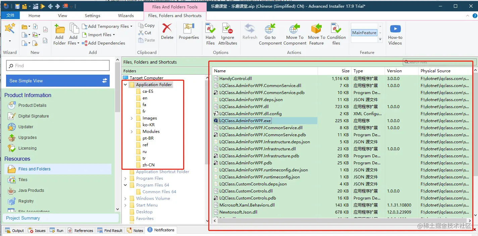Viewport: 478px width, 236px height.
Task: Switch to the Find Result bottom tab
Action: coord(110,230)
